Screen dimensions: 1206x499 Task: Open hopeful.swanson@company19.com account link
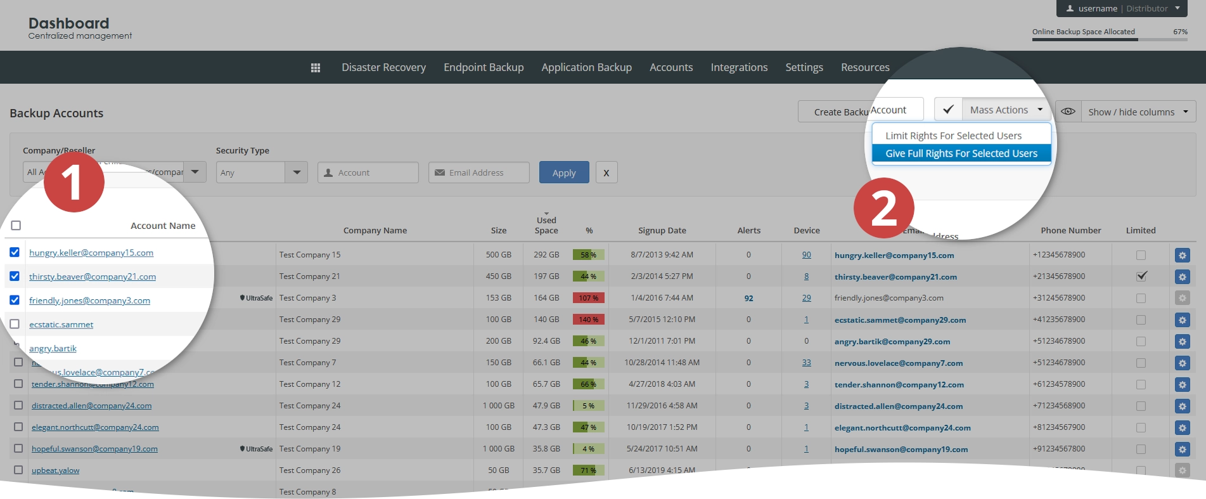point(94,449)
